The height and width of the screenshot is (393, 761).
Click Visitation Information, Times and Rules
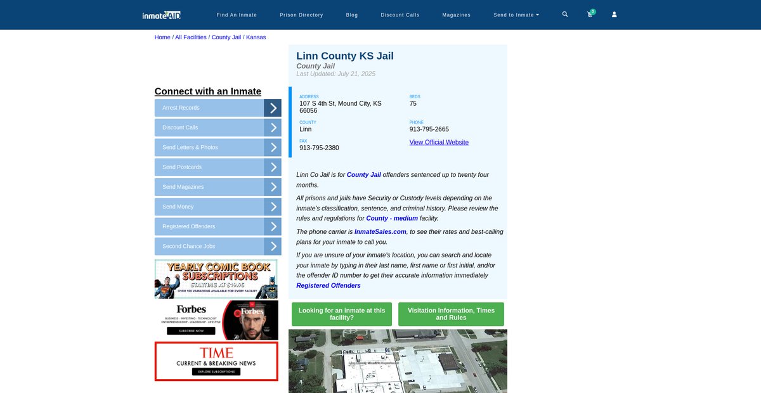click(x=451, y=314)
